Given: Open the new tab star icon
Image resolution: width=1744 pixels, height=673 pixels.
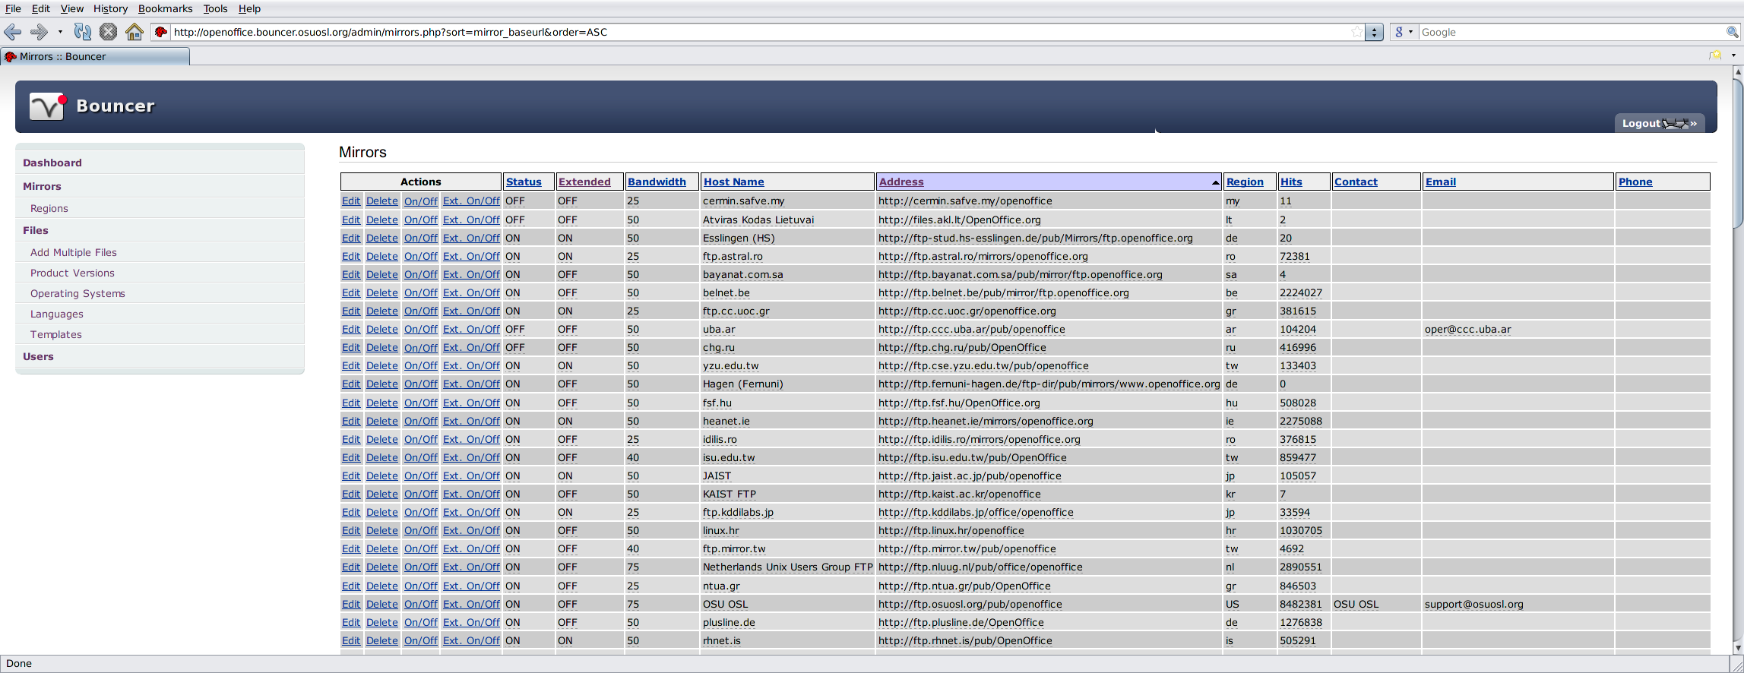Looking at the screenshot, I should [x=1715, y=55].
